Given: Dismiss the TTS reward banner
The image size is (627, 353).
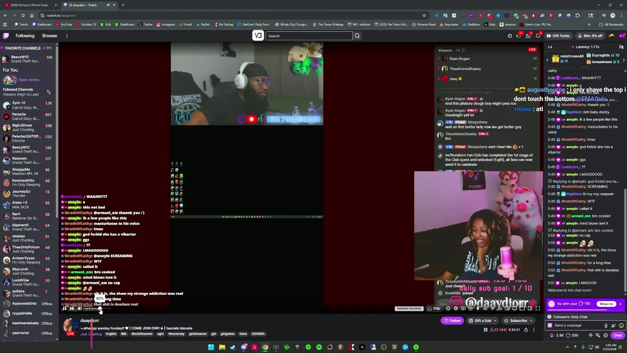Looking at the screenshot, I should point(620,304).
